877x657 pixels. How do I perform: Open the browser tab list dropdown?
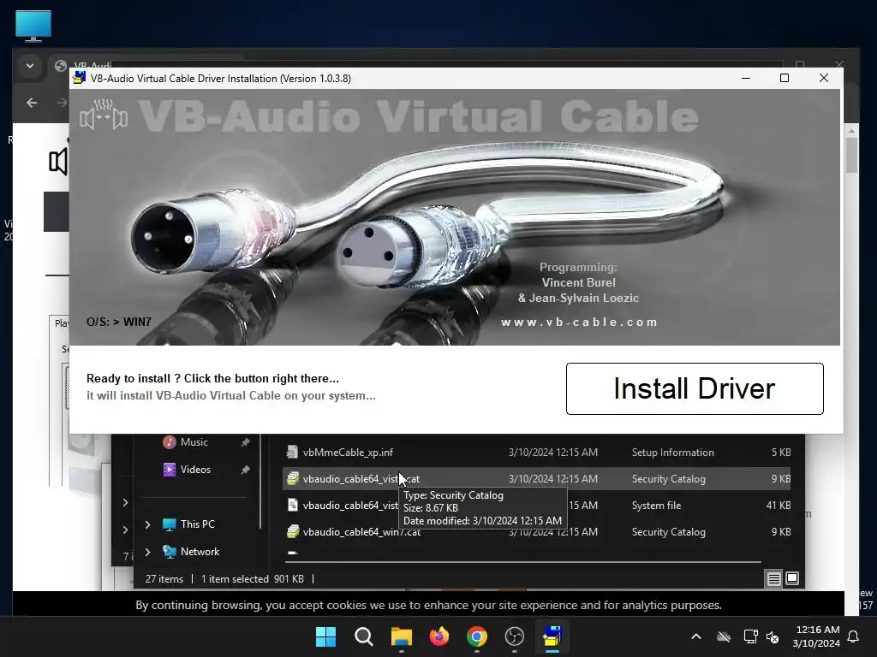(x=30, y=66)
